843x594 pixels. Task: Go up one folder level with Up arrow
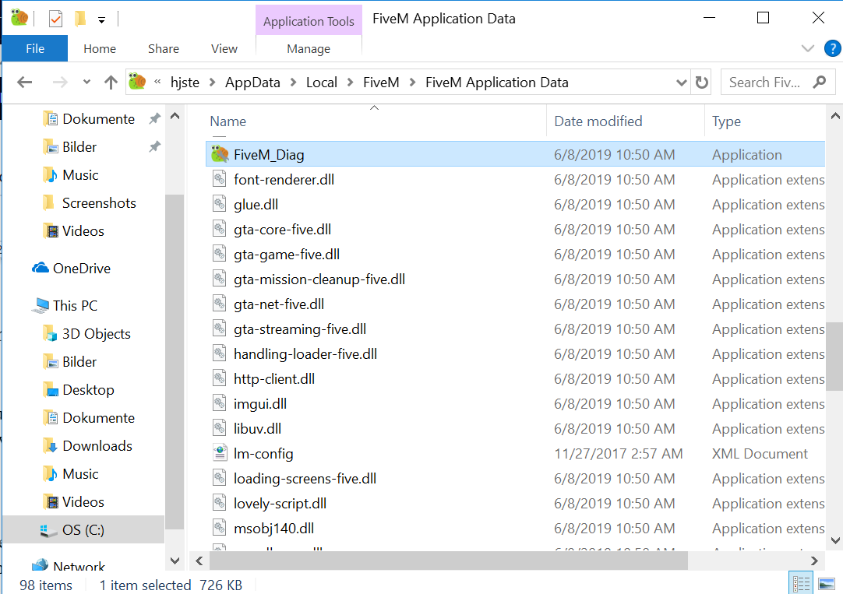[111, 83]
